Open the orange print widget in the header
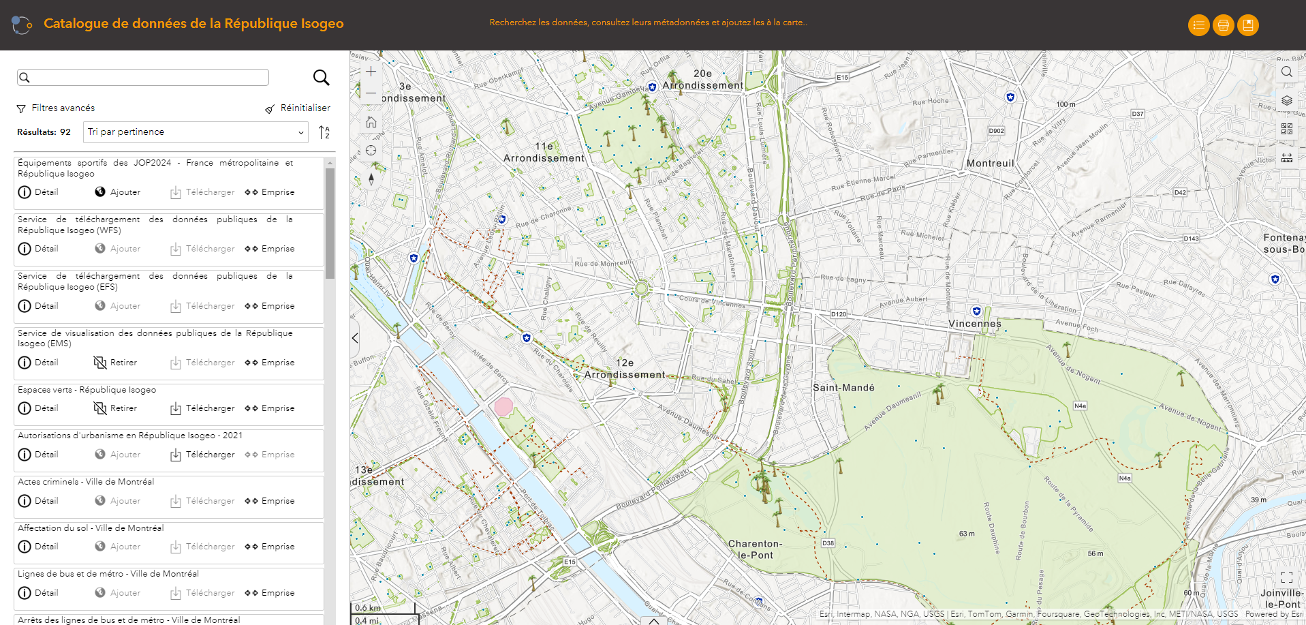This screenshot has height=625, width=1306. coord(1223,25)
